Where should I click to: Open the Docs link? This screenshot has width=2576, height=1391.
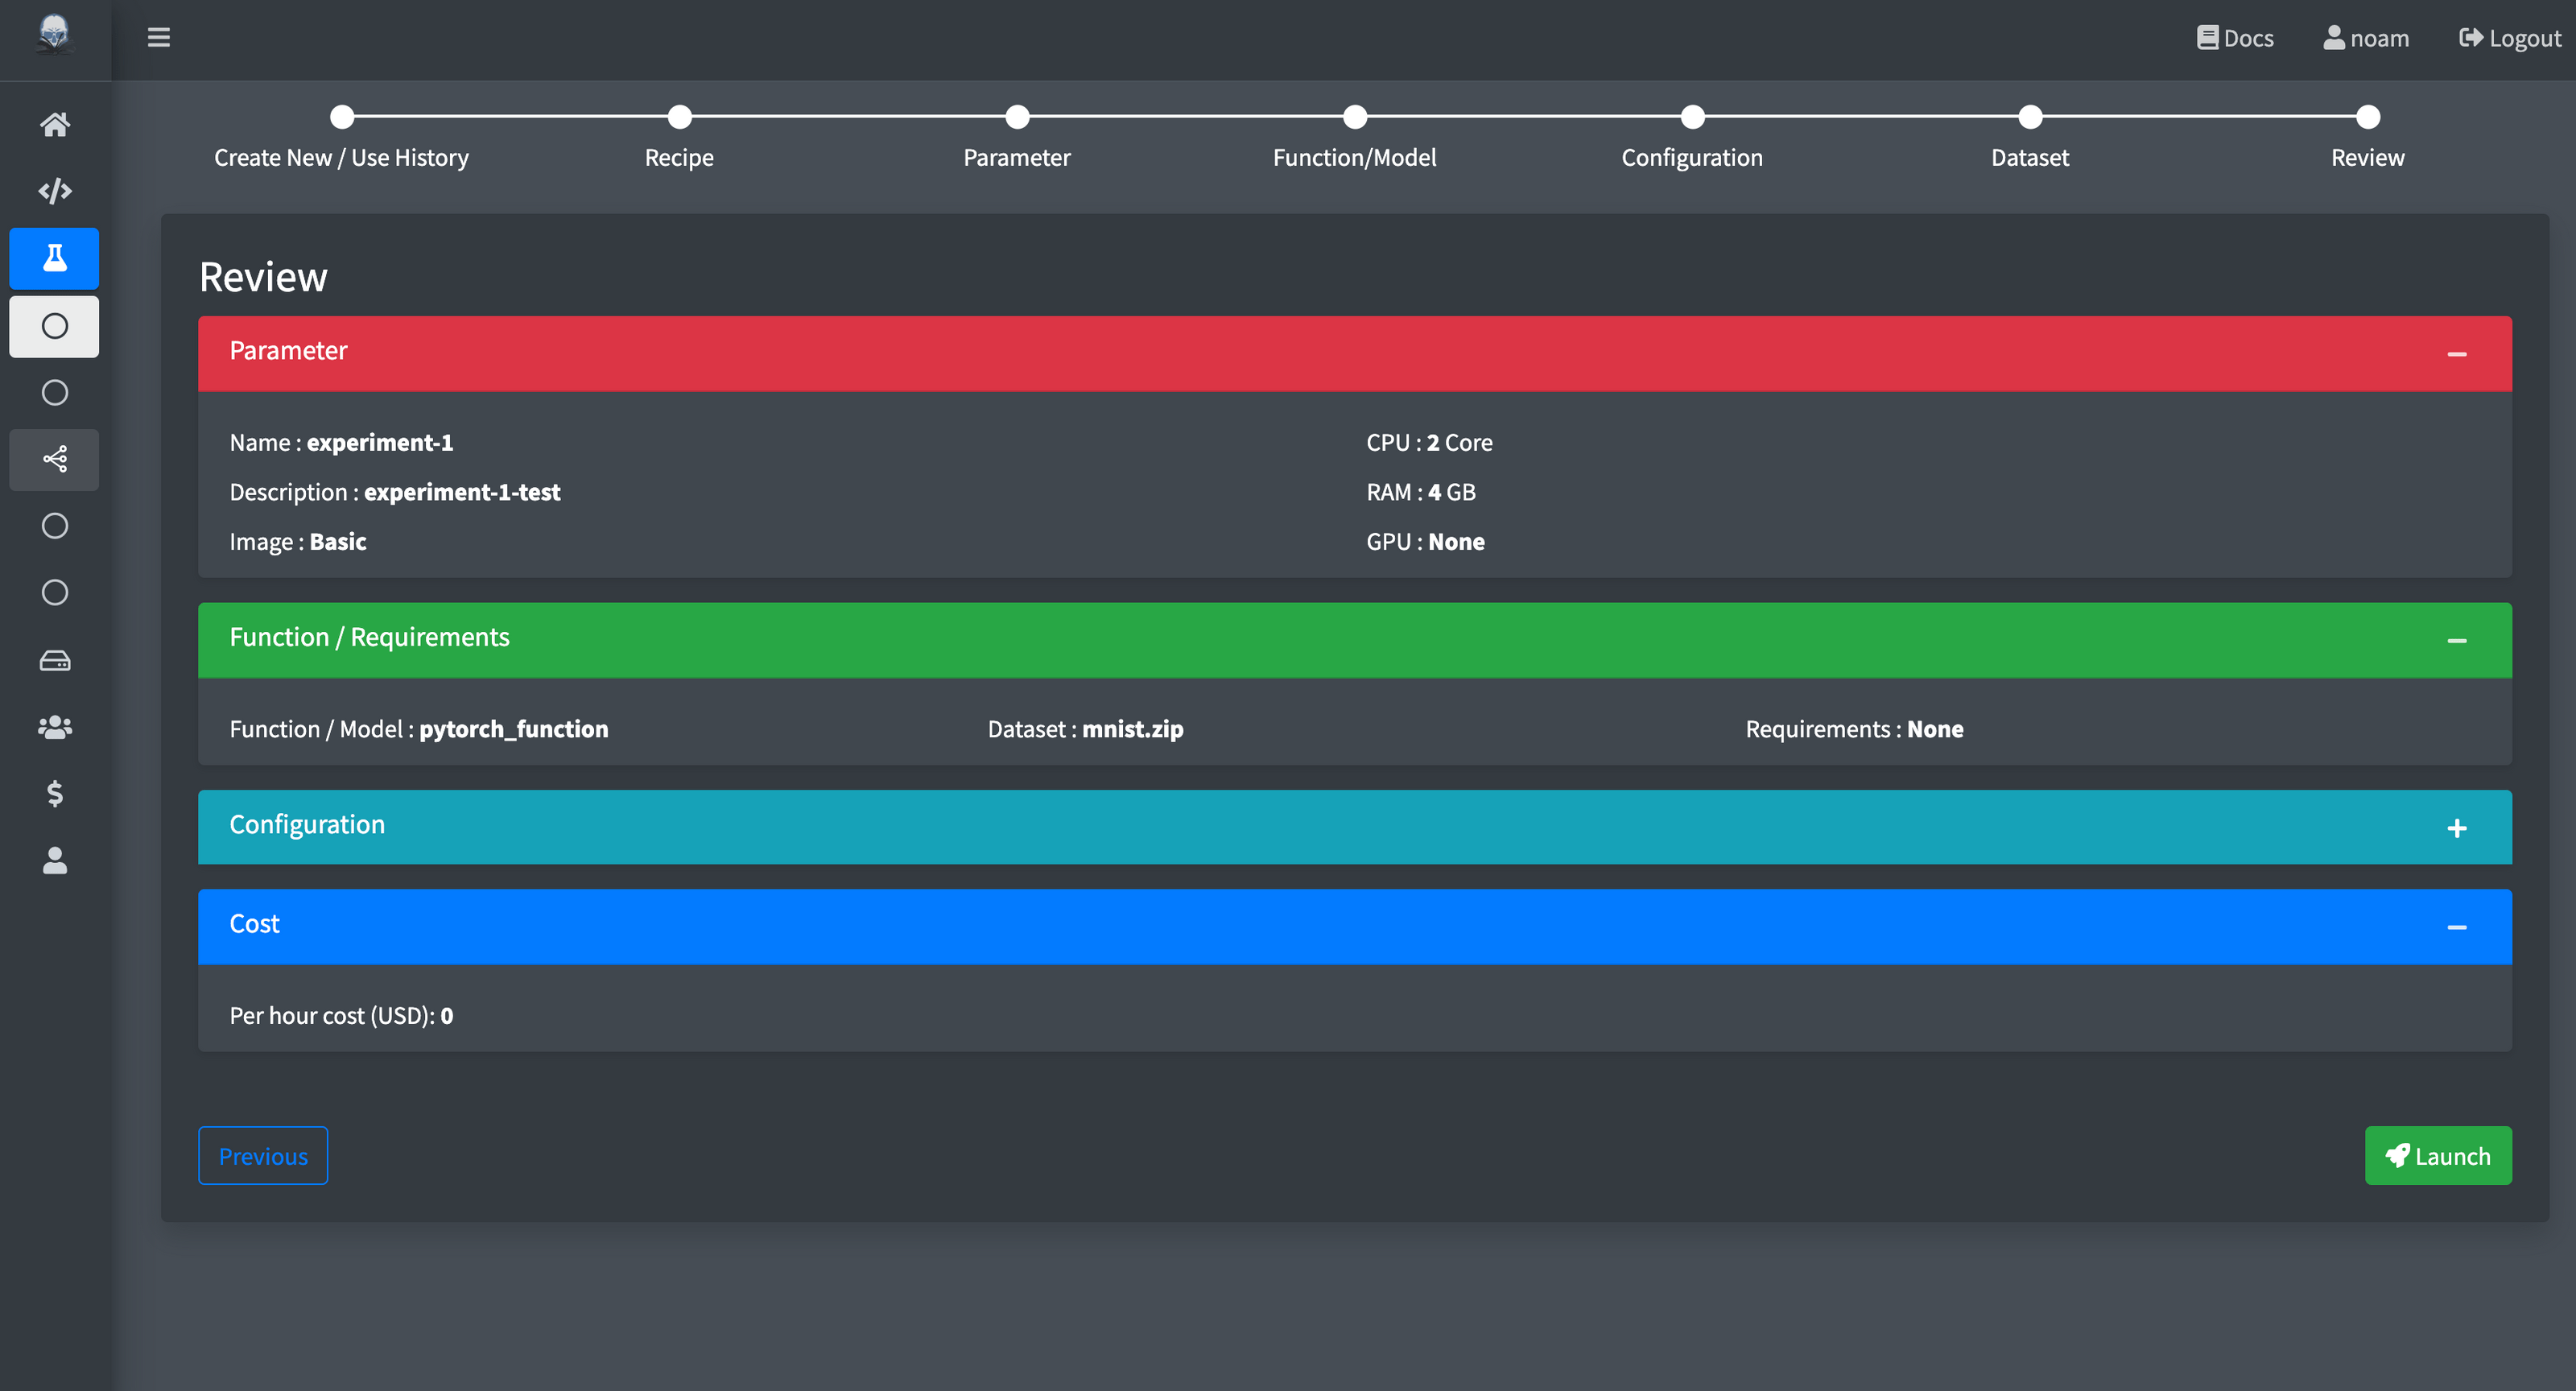[2235, 38]
